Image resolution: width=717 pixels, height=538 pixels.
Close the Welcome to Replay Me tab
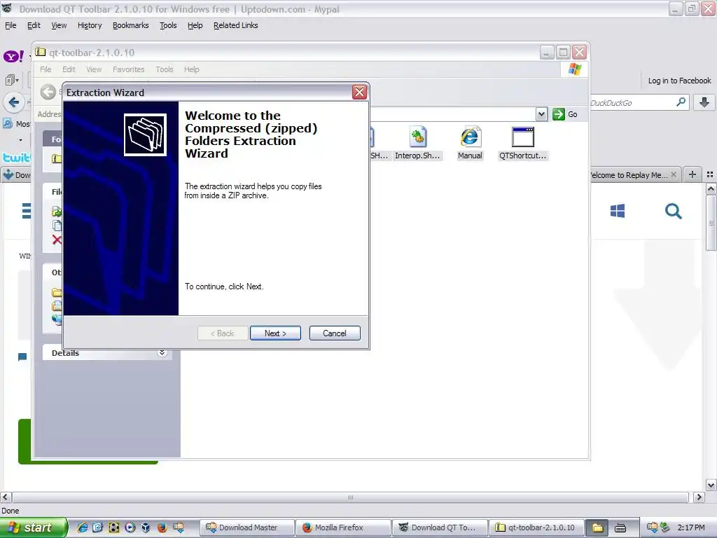[x=674, y=174]
